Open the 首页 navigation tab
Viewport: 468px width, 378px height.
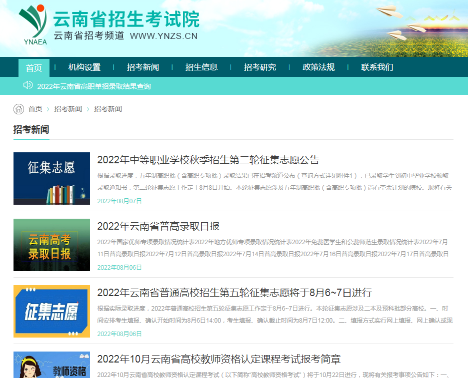[x=34, y=67]
